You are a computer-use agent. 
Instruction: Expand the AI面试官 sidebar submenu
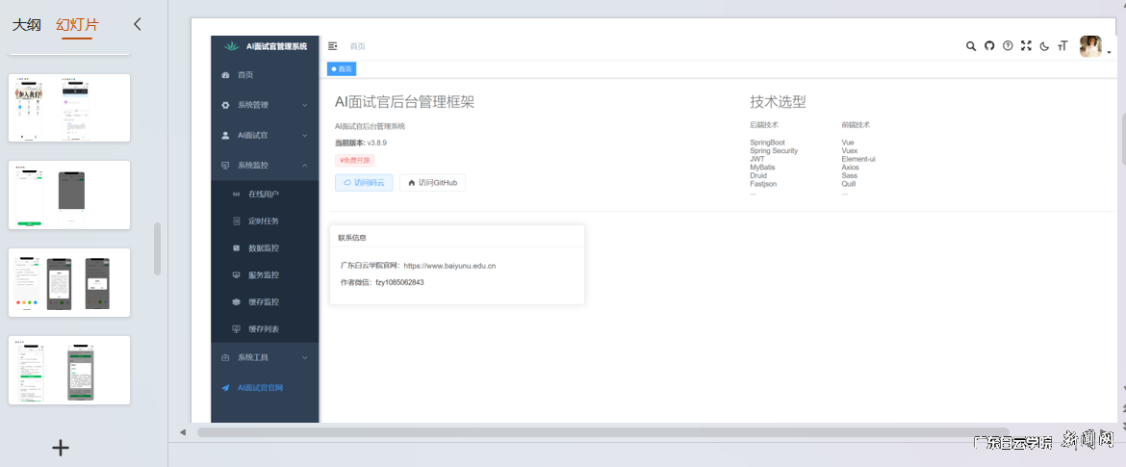(x=265, y=136)
